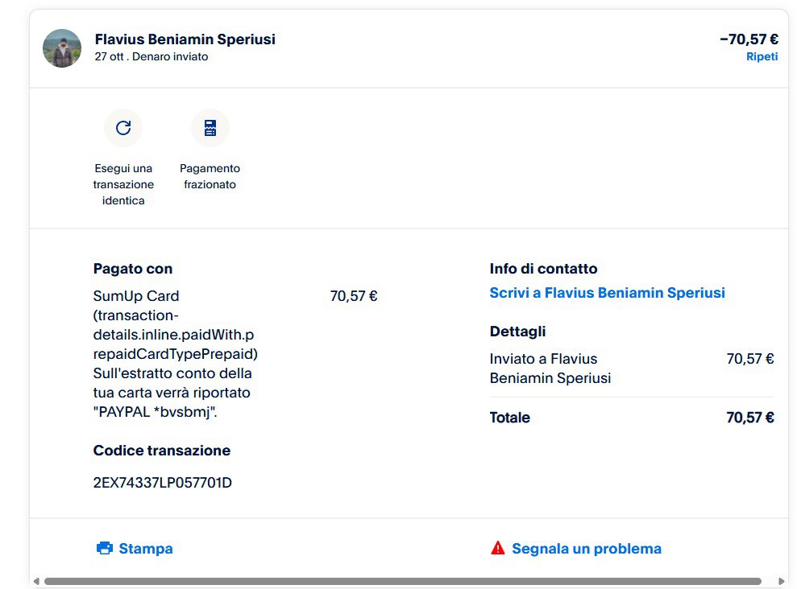Click the Esegui una transazione identica label
797x589 pixels.
click(x=123, y=184)
